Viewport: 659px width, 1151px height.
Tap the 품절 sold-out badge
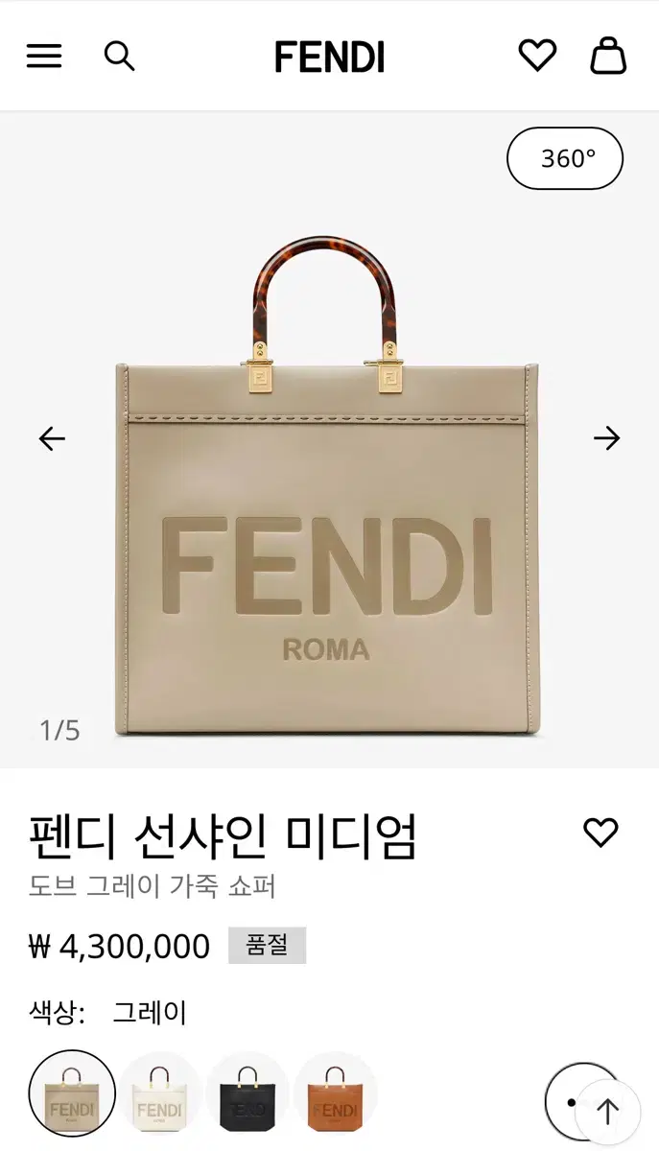[x=267, y=945]
